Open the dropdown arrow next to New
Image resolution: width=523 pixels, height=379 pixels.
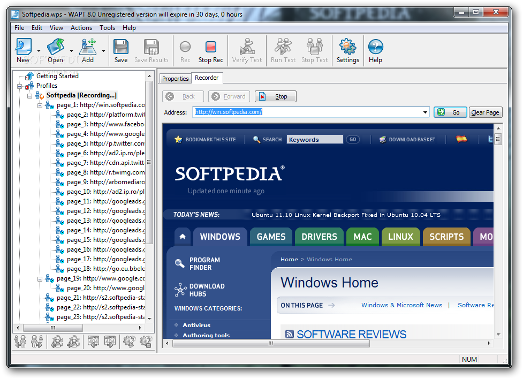(39, 51)
